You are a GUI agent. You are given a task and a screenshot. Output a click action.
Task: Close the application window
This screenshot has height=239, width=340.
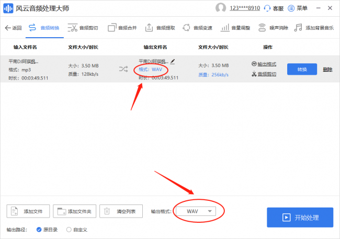[x=330, y=8]
